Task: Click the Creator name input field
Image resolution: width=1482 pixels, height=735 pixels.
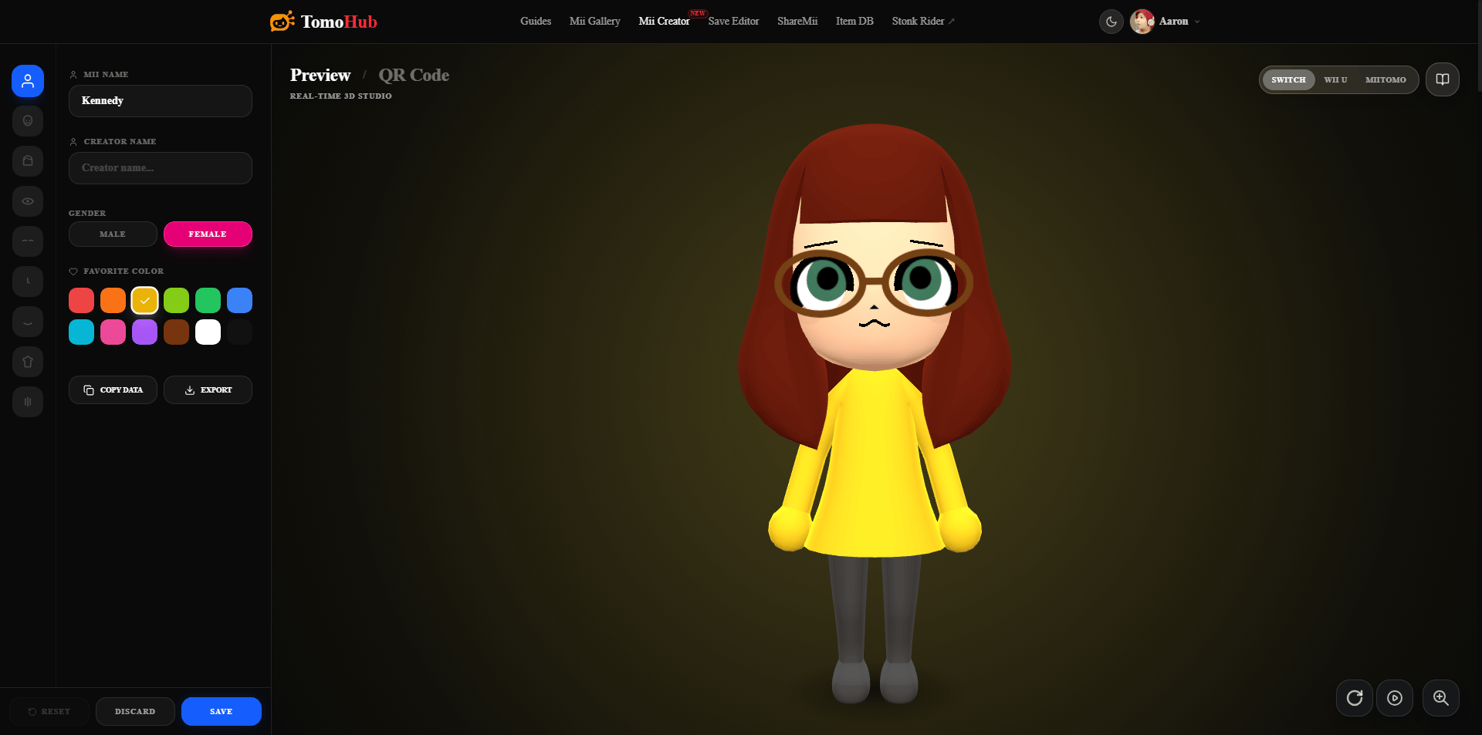Action: (x=161, y=168)
